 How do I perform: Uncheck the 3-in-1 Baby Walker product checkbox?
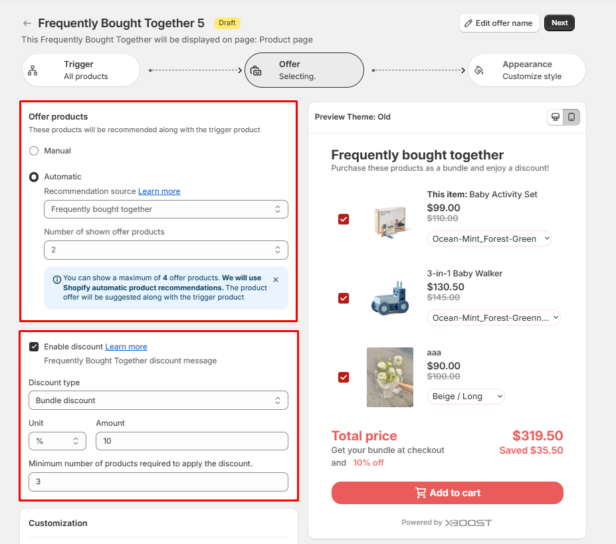tap(344, 298)
